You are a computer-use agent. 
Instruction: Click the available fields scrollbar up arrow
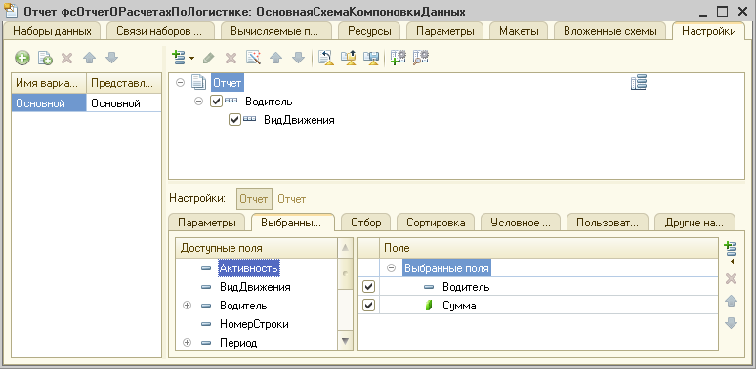(345, 248)
